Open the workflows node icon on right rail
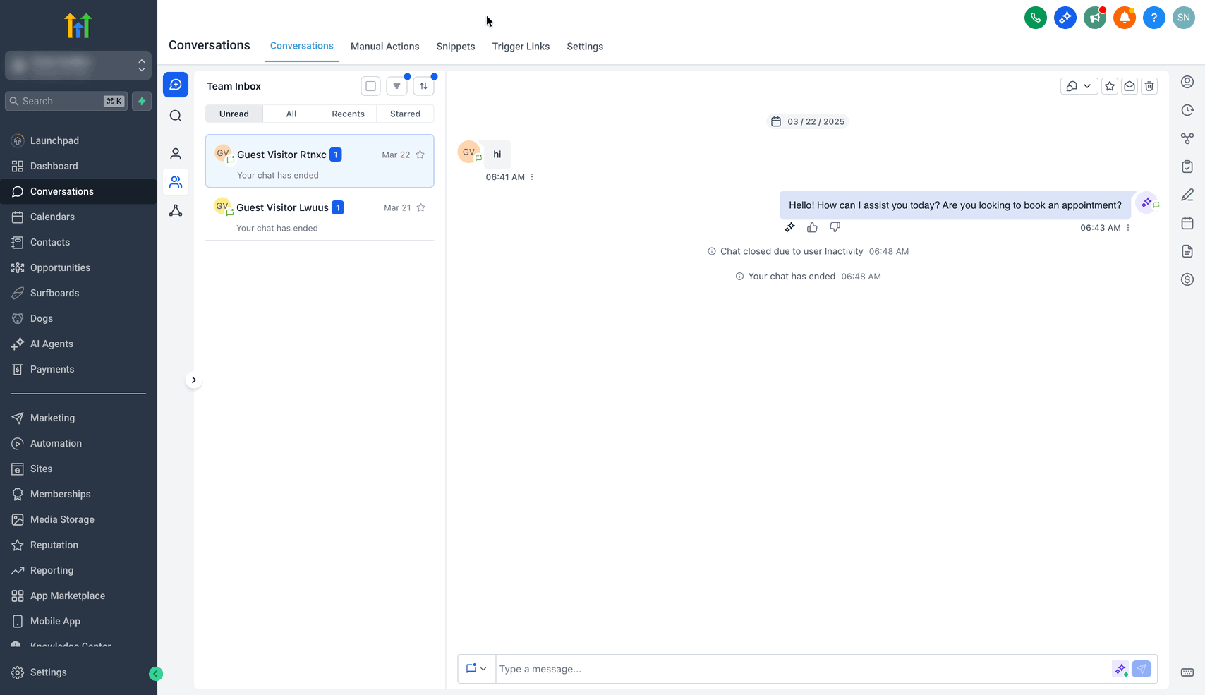 pos(1187,138)
